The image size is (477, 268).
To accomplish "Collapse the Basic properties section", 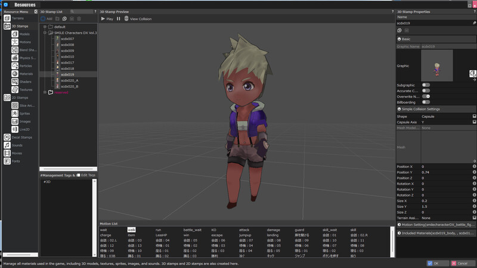I will click(399, 39).
